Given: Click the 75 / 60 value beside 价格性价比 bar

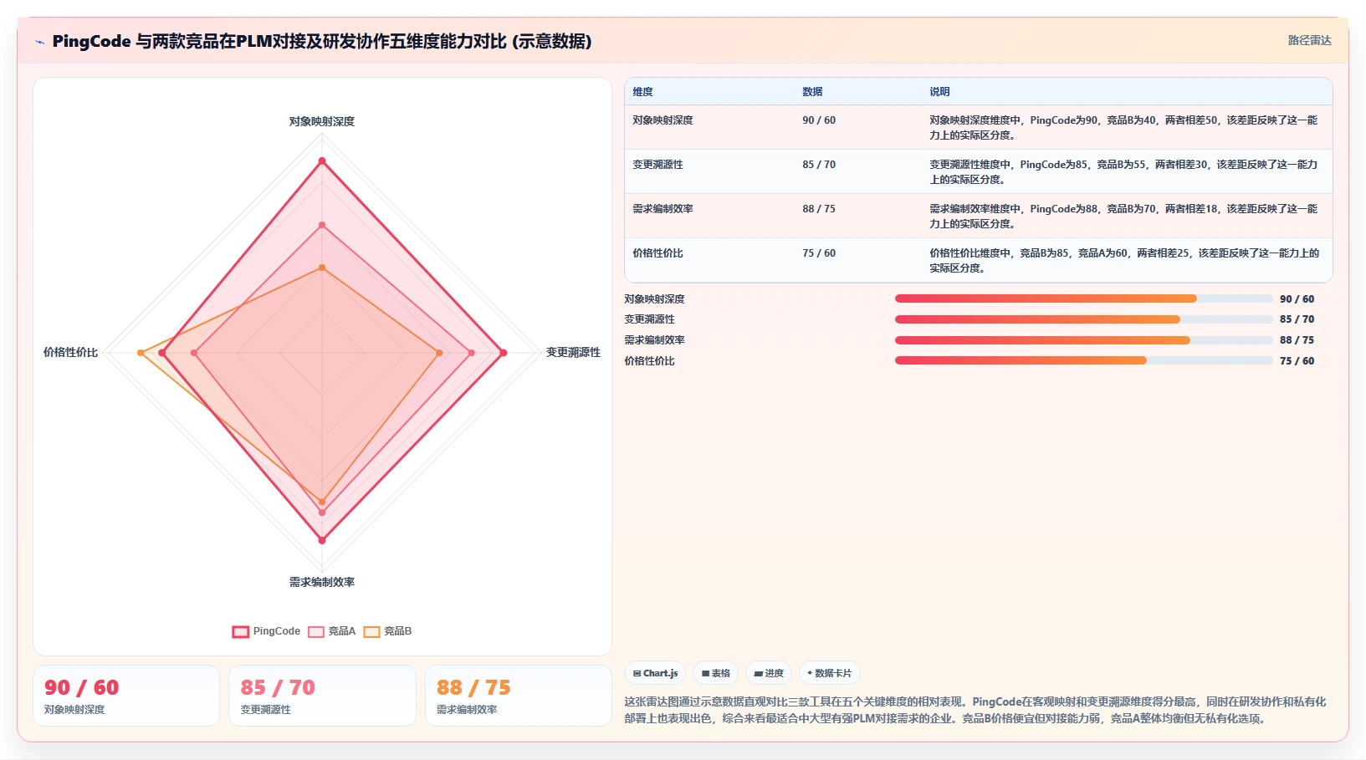Looking at the screenshot, I should click(x=1297, y=361).
